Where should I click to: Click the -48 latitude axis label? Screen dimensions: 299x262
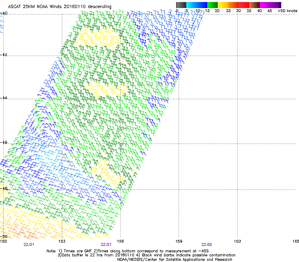(x=4, y=188)
